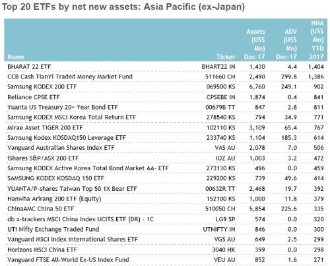Click the NNA YTD 2017 column header
This screenshot has width=330, height=266.
pyautogui.click(x=316, y=40)
